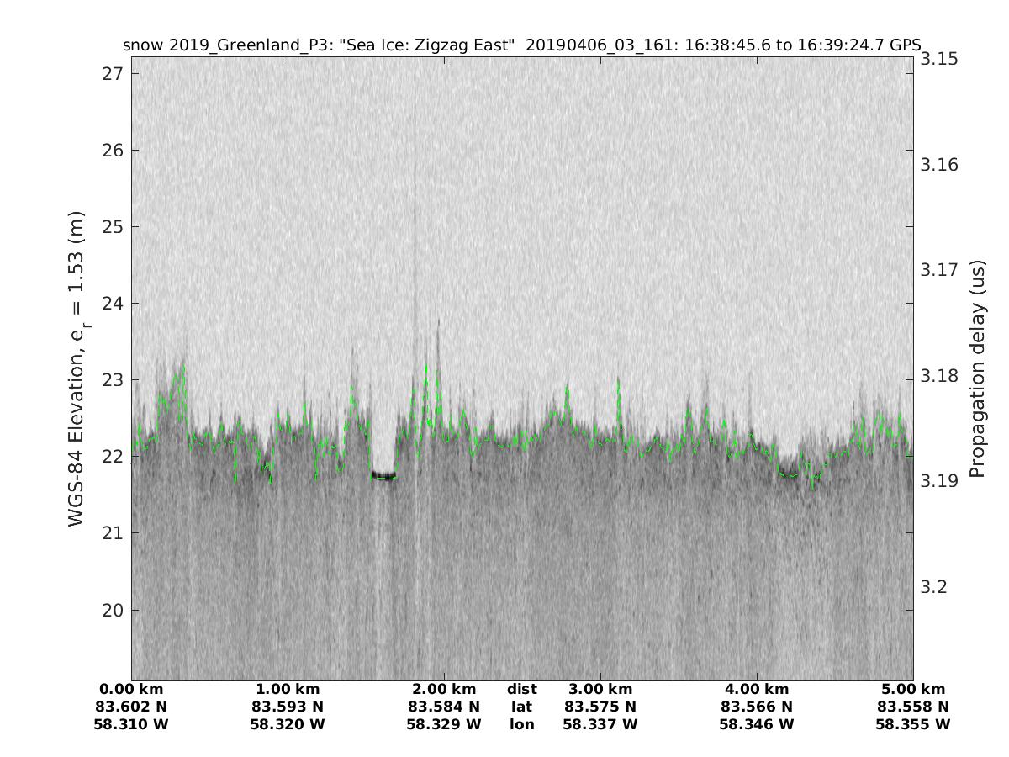Click the "58.346 W" longitude label
The height and width of the screenshot is (757, 1009).
[756, 724]
